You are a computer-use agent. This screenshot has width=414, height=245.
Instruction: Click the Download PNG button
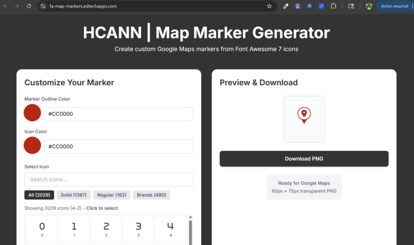click(x=304, y=158)
